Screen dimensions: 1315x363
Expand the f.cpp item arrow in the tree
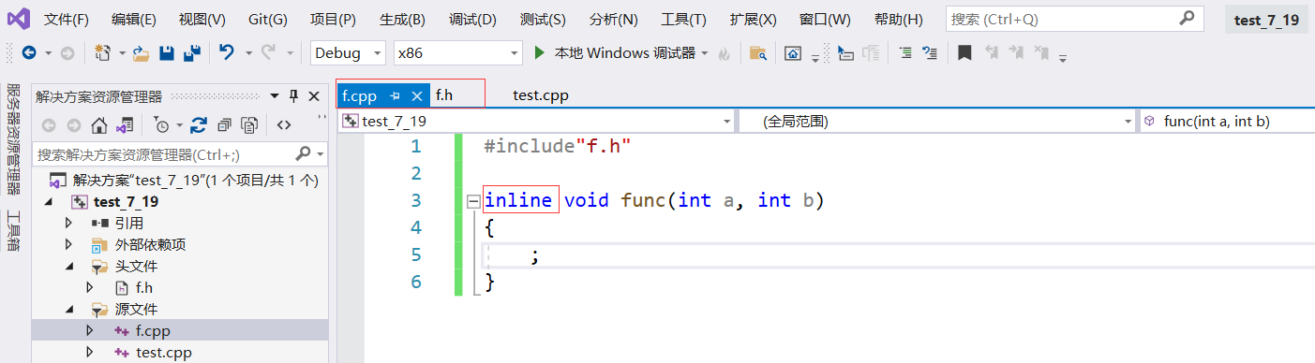point(90,330)
